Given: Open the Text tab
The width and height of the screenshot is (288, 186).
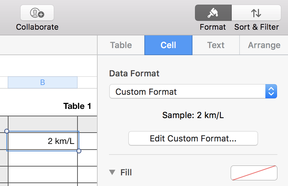Looking at the screenshot, I should (216, 45).
